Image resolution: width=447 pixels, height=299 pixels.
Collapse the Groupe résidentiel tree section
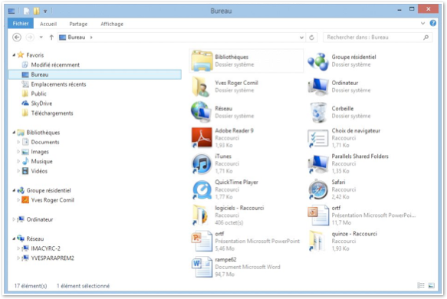point(14,190)
